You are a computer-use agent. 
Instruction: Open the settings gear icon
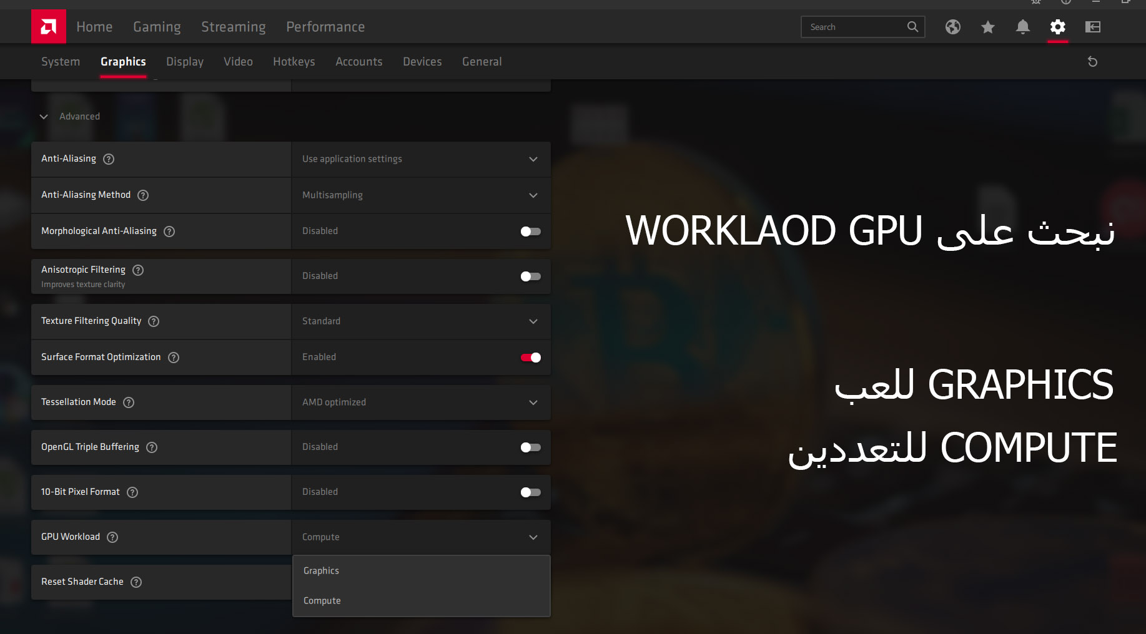click(x=1057, y=27)
